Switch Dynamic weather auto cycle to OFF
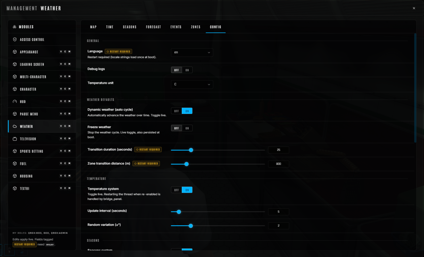Image resolution: width=424 pixels, height=257 pixels. [x=177, y=111]
